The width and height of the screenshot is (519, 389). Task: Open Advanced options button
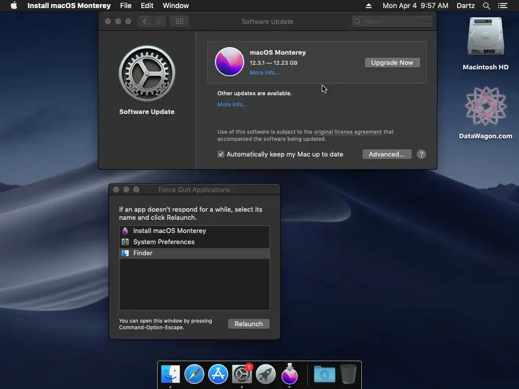(x=387, y=154)
